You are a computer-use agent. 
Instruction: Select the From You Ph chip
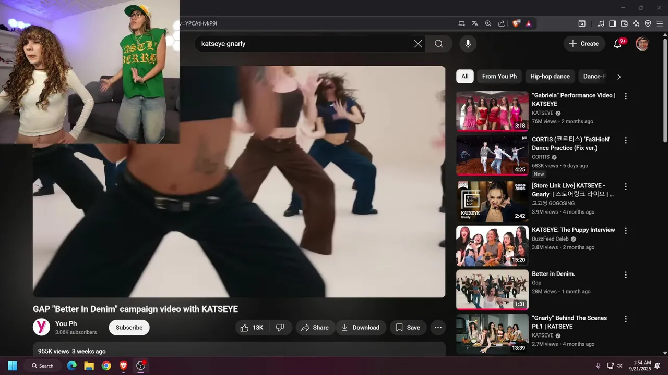point(499,77)
